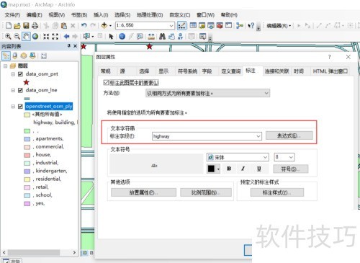Open Placement Properties button
Viewport: 360px width, 263px height.
pos(143,192)
